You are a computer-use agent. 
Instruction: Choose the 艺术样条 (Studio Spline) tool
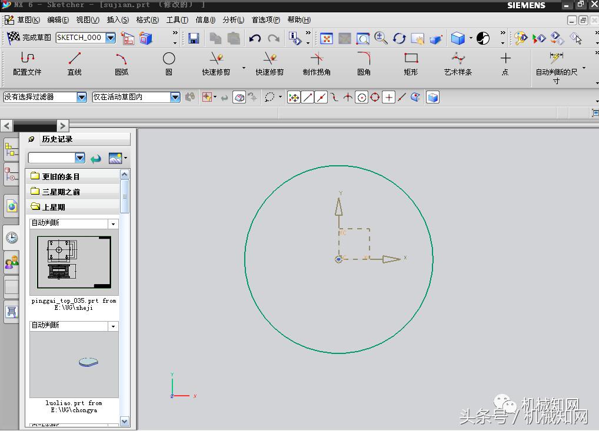click(x=458, y=64)
